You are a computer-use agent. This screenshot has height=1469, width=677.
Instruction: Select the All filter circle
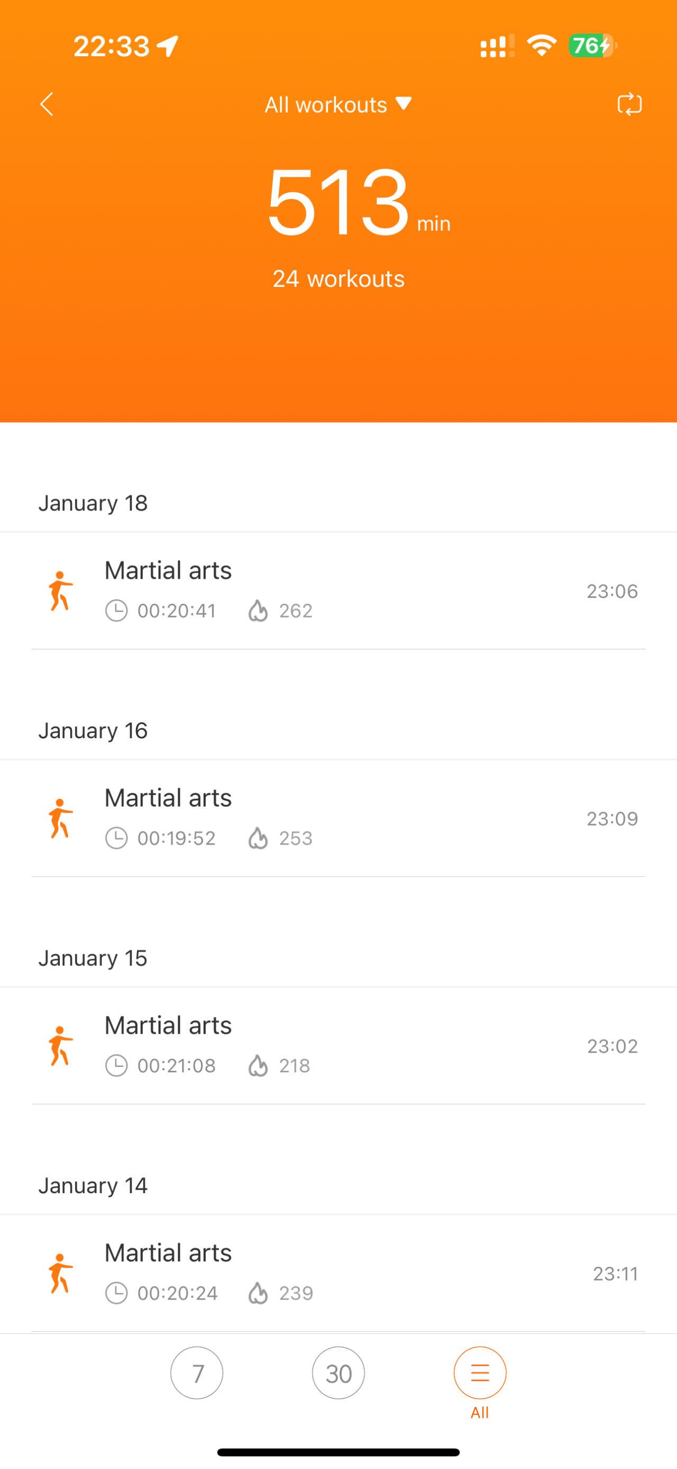[x=480, y=1373]
